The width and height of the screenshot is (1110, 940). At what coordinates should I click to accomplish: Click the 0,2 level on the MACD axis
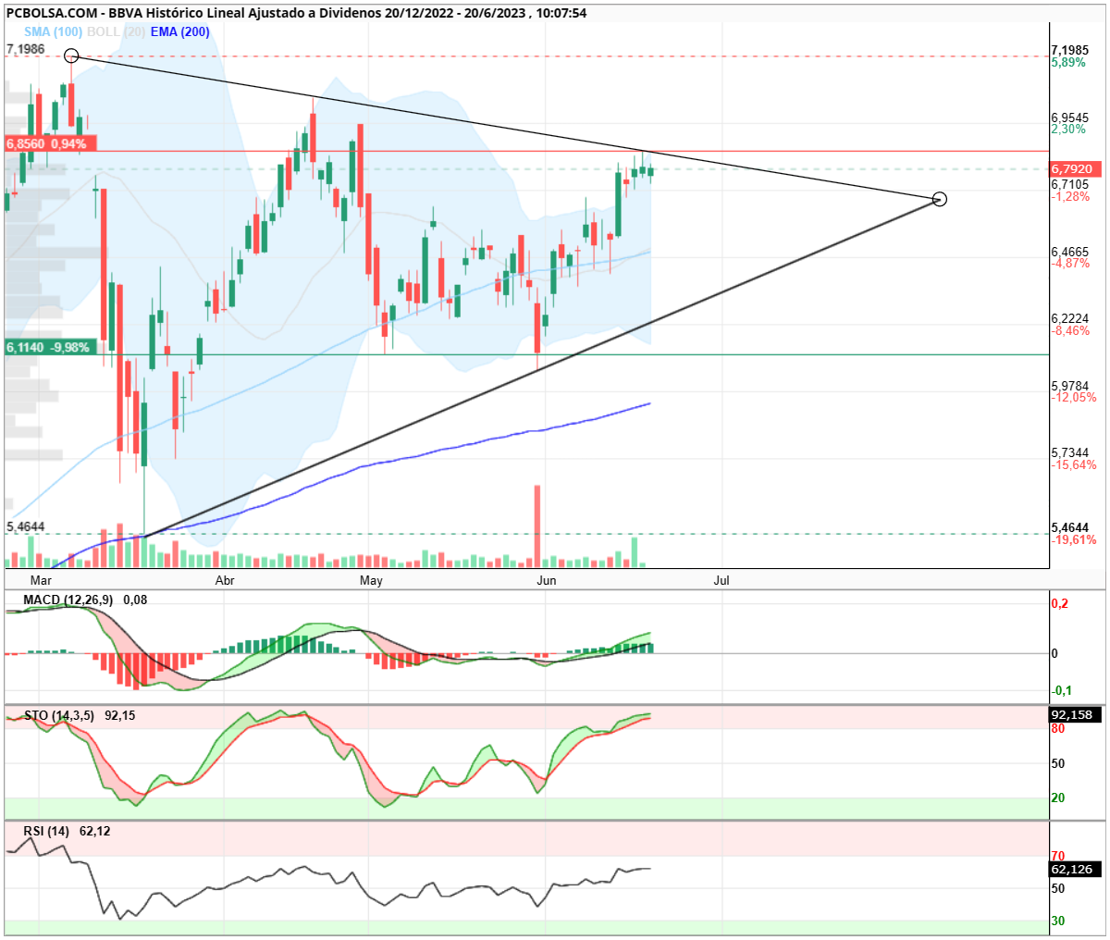coord(1060,604)
